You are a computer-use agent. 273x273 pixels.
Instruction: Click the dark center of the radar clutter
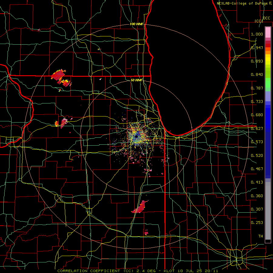pos(136,136)
